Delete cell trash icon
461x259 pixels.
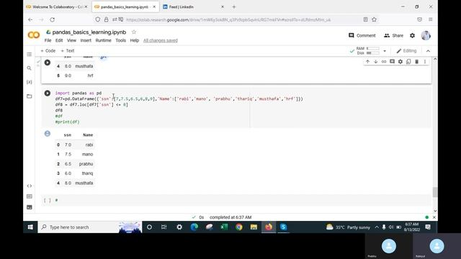pos(416,62)
